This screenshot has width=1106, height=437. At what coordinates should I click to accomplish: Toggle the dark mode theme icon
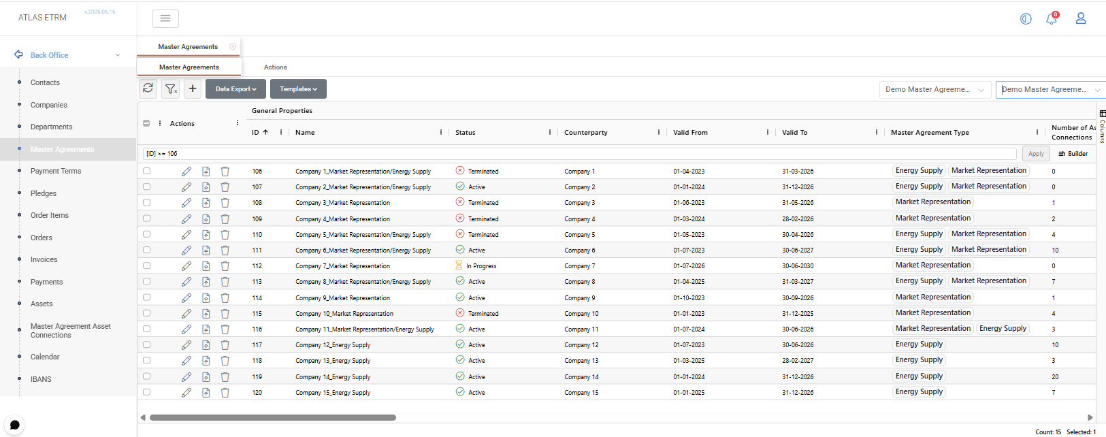[x=1026, y=19]
